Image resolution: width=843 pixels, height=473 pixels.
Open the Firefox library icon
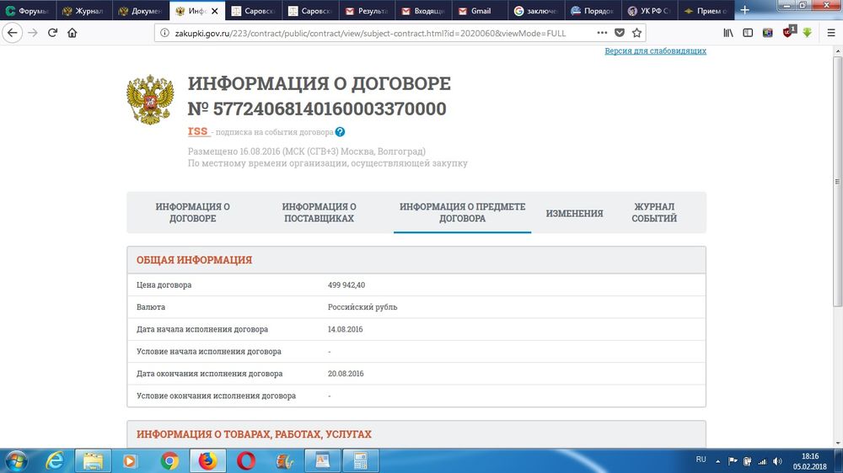[728, 33]
